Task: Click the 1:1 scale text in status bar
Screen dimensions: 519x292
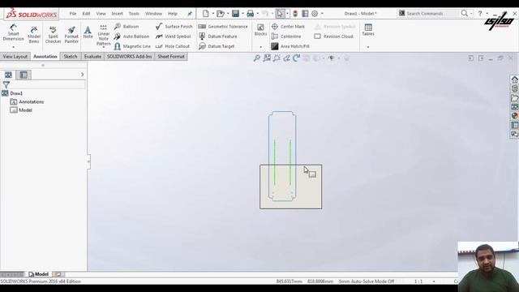Action: click(x=418, y=281)
